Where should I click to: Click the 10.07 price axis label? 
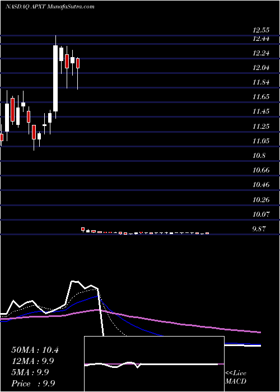261,214
